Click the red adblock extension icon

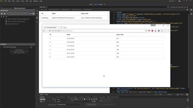(152, 31)
